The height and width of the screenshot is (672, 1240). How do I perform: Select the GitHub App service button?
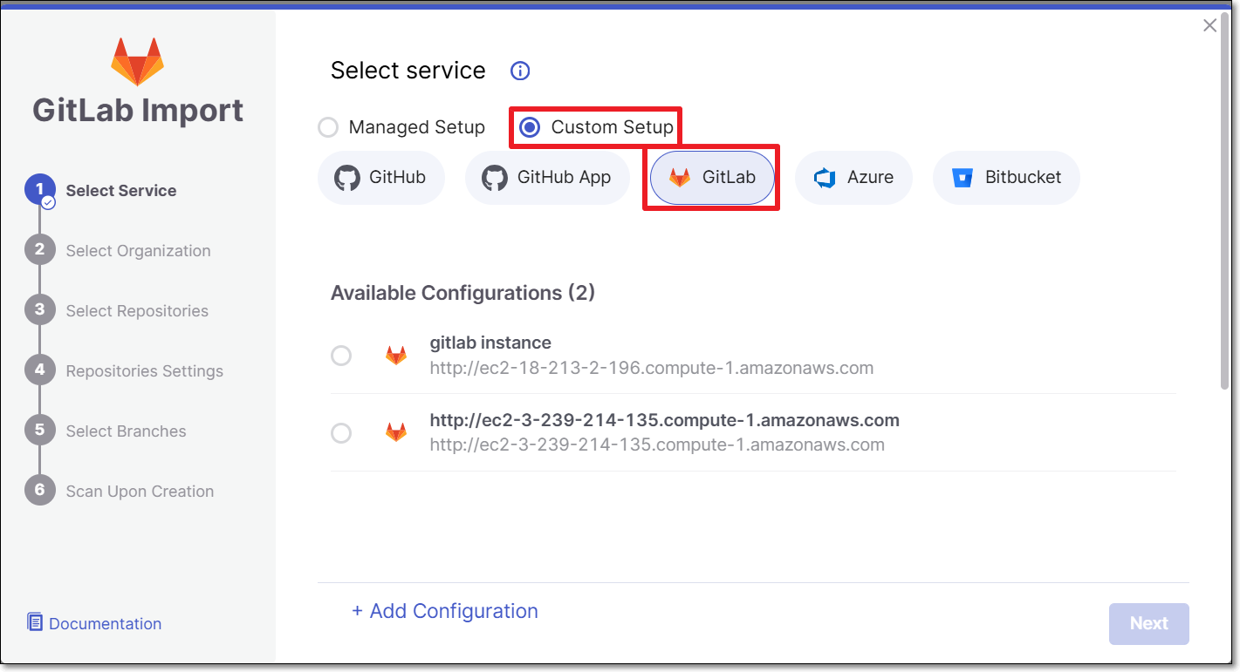coord(547,178)
